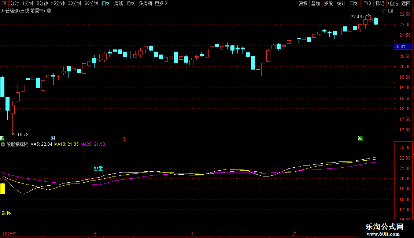Click the panel layout icon at top-left
The image size is (414, 238).
[4, 3]
